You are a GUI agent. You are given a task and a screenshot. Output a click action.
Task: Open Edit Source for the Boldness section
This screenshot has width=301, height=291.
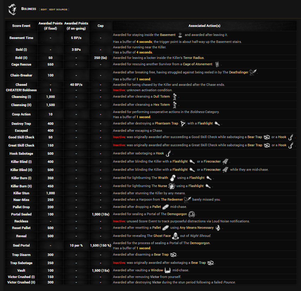pos(58,9)
